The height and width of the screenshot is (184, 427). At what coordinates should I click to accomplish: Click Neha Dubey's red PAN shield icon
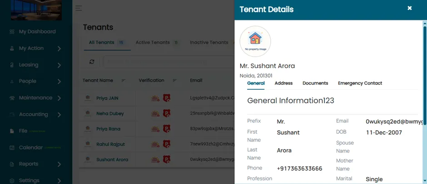pyautogui.click(x=167, y=113)
